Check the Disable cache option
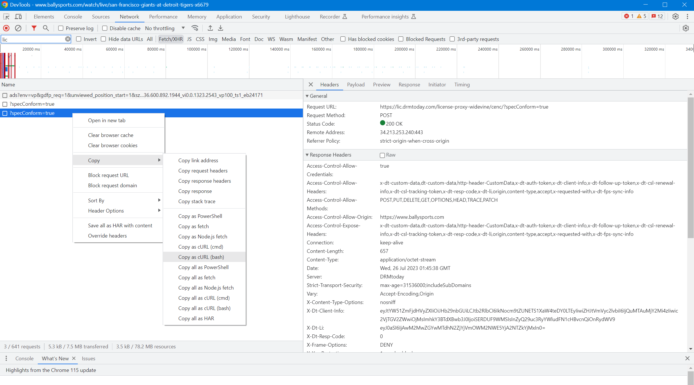Image resolution: width=694 pixels, height=385 pixels. click(x=105, y=28)
